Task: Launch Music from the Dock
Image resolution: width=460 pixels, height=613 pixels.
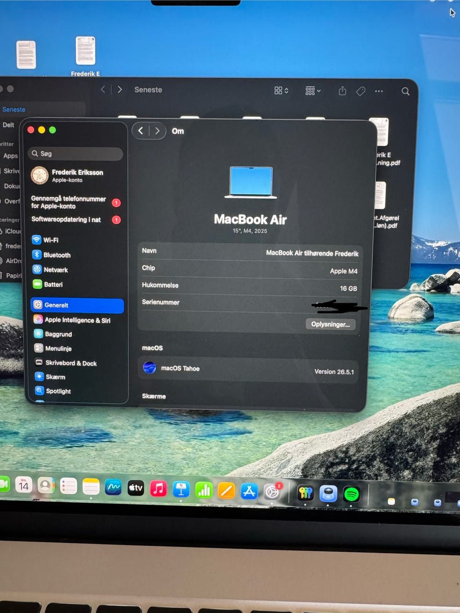Action: click(158, 488)
